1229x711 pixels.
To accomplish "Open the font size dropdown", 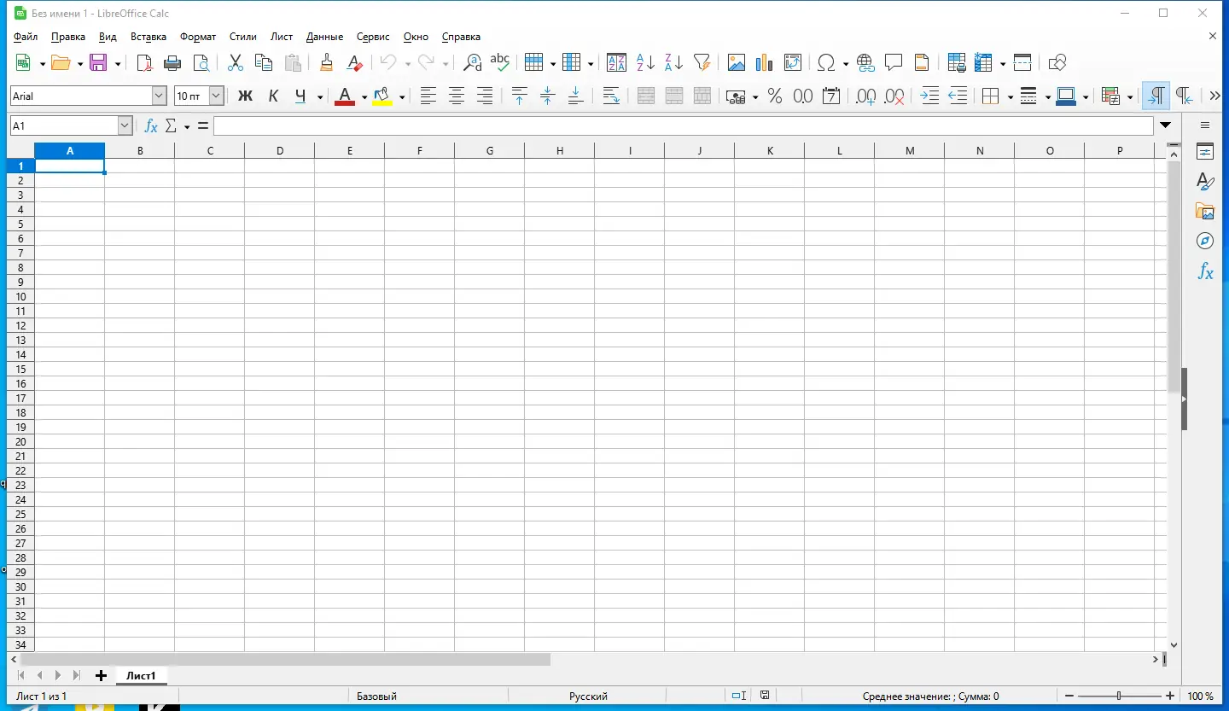I will point(216,96).
